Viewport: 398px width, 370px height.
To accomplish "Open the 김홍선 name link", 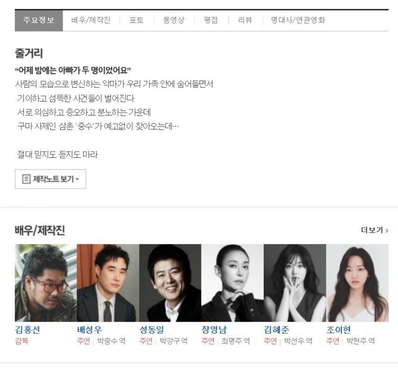I will click(27, 330).
